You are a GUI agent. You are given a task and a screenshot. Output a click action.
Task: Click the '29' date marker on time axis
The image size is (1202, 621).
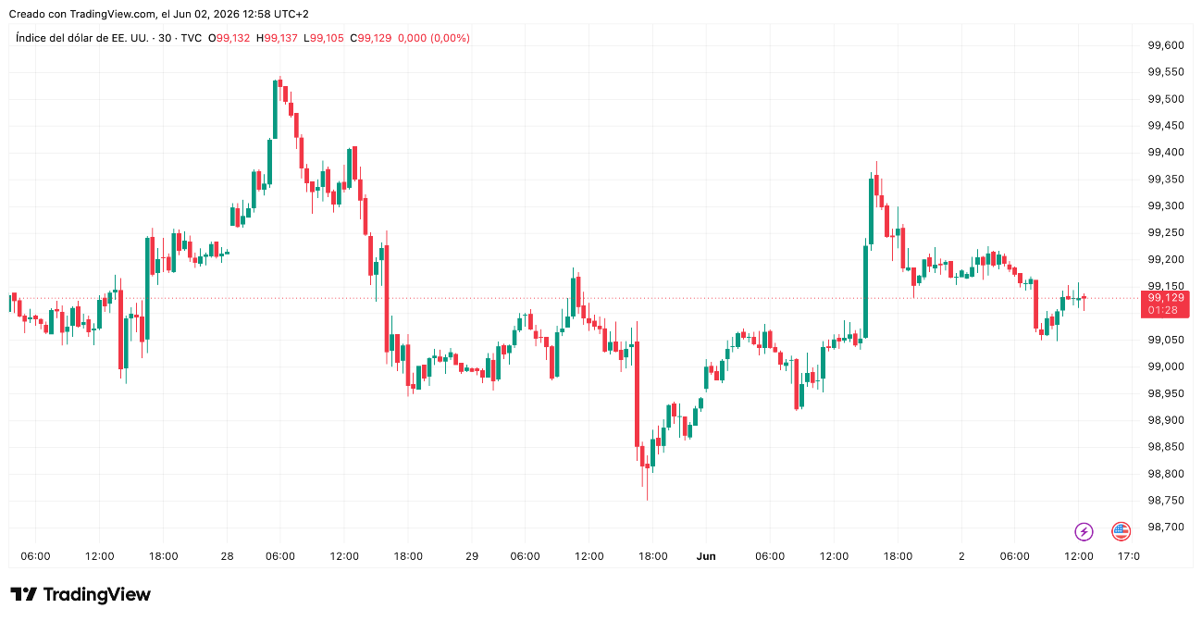pyautogui.click(x=472, y=556)
